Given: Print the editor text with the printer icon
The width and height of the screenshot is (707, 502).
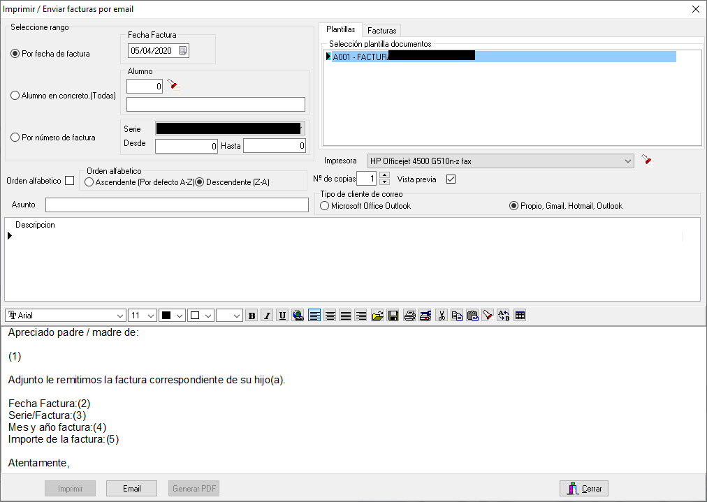Looking at the screenshot, I should tap(409, 316).
